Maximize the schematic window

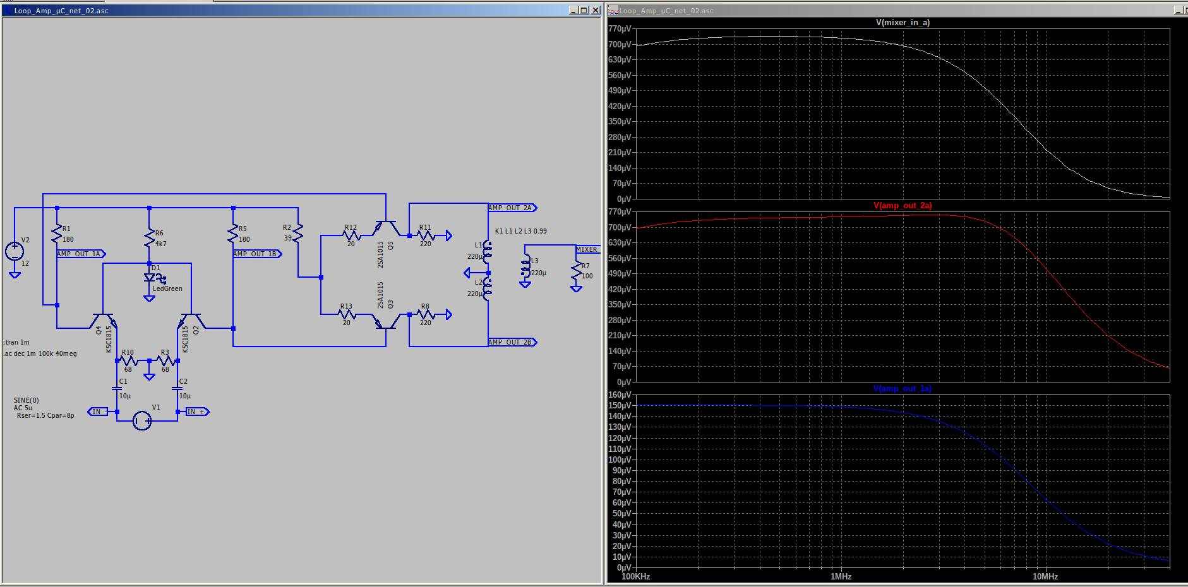point(584,10)
